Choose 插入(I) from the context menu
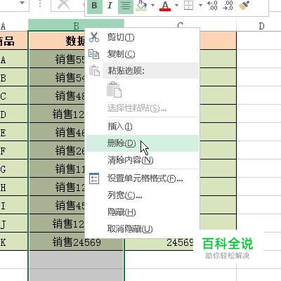 point(143,126)
